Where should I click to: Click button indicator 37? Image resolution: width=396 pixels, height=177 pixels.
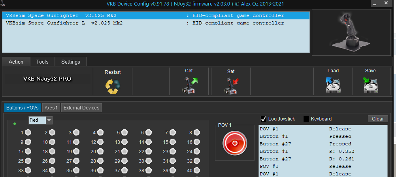point(124,170)
